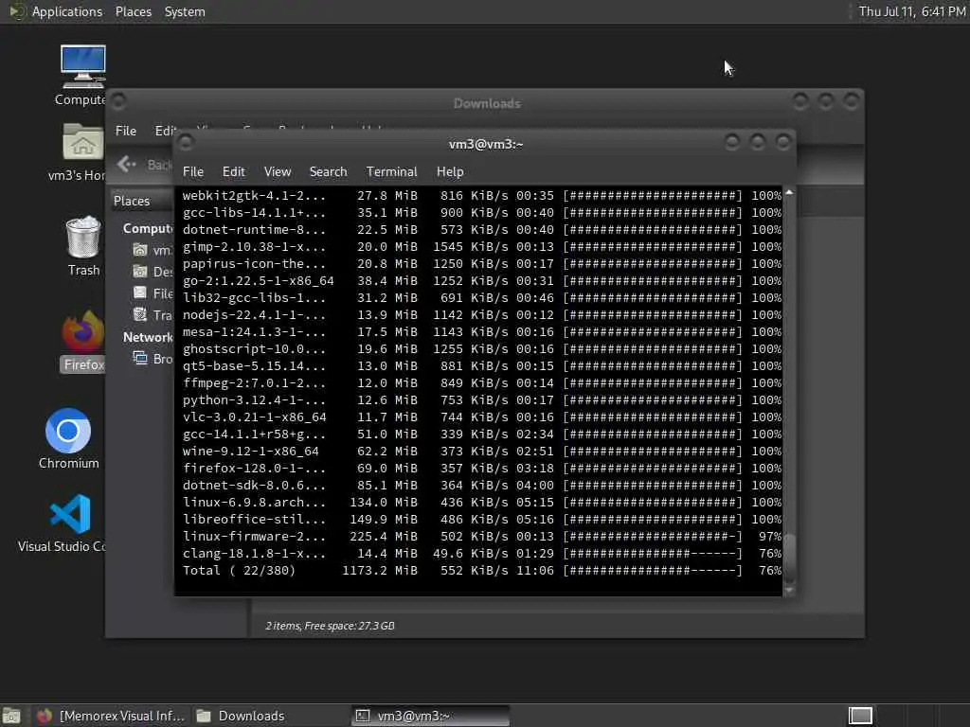Viewport: 970px width, 727px height.
Task: Select the File System icon in Places sidebar
Action: pyautogui.click(x=140, y=293)
